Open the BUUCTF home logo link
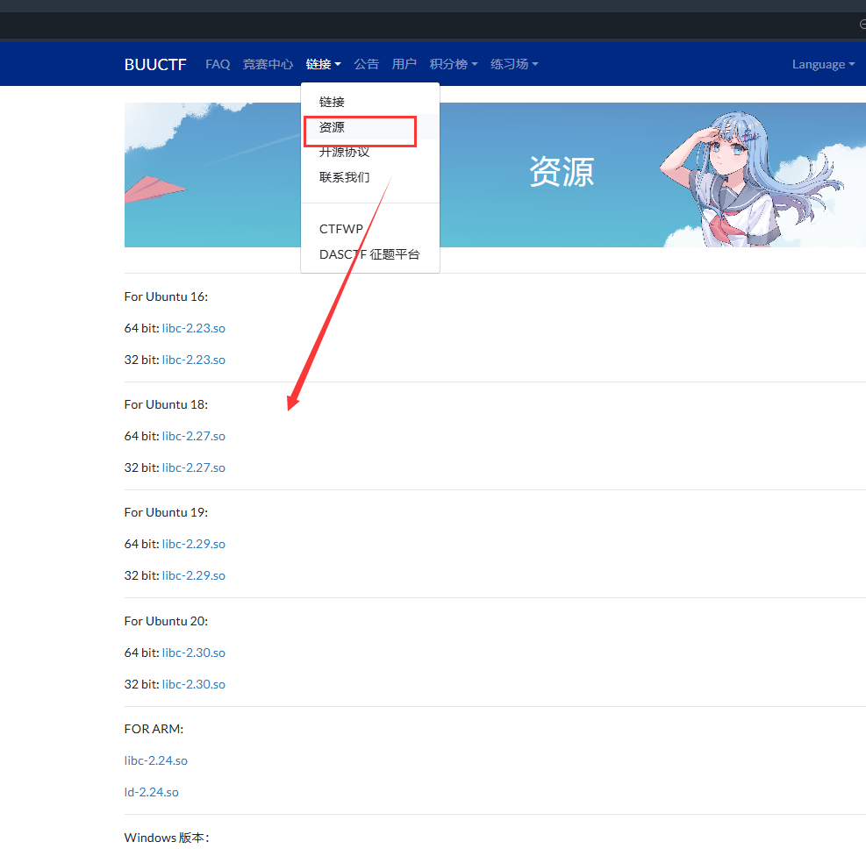The width and height of the screenshot is (866, 849). click(x=155, y=65)
